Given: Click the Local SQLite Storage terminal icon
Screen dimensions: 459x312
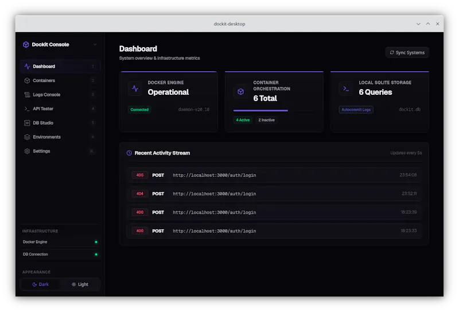Looking at the screenshot, I should pyautogui.click(x=346, y=88).
